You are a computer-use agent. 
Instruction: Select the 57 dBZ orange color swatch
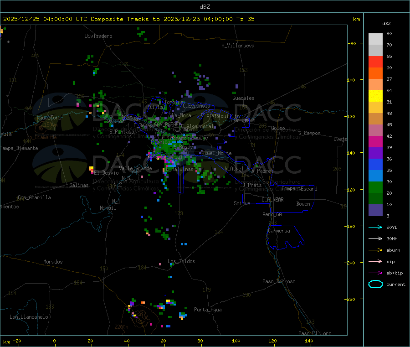[375, 73]
